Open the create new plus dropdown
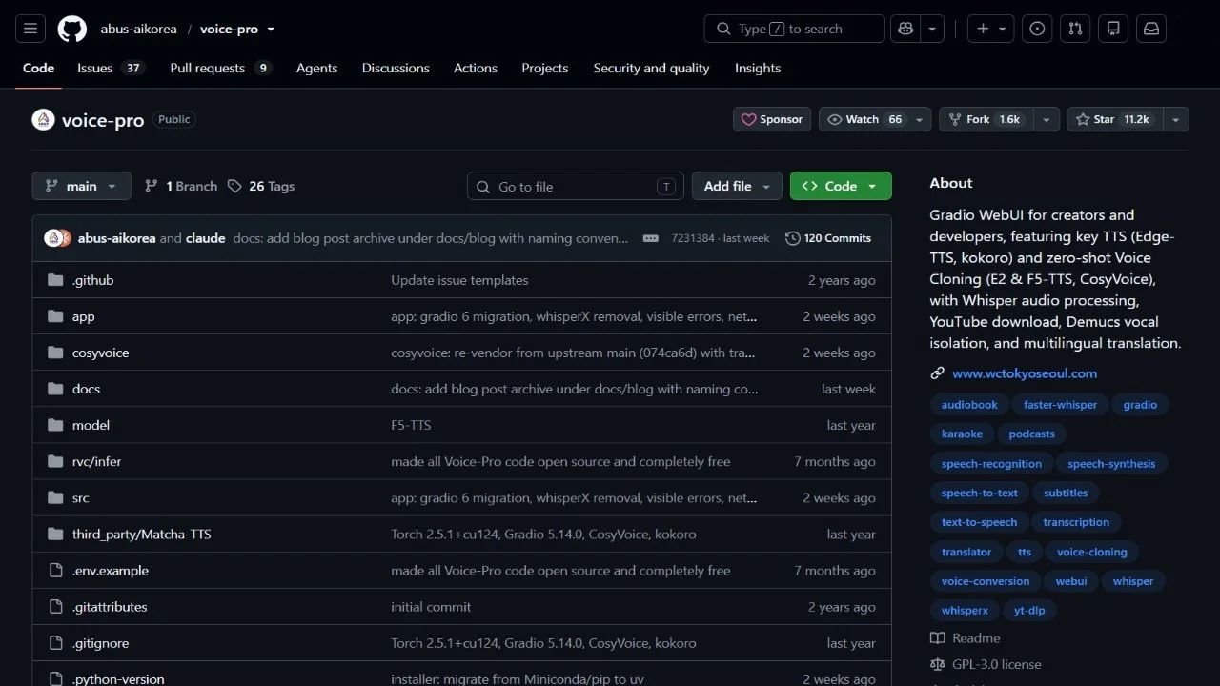Image resolution: width=1220 pixels, height=686 pixels. pyautogui.click(x=991, y=29)
